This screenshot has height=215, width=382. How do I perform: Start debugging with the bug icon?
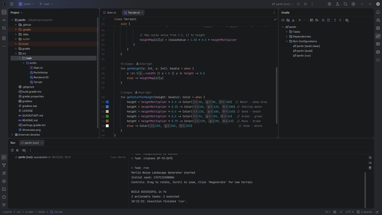pyautogui.click(x=306, y=4)
